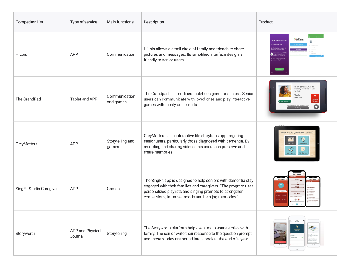Select the Improve Cognitive Engagement radio button
This screenshot has height=267, width=351.
308,199
